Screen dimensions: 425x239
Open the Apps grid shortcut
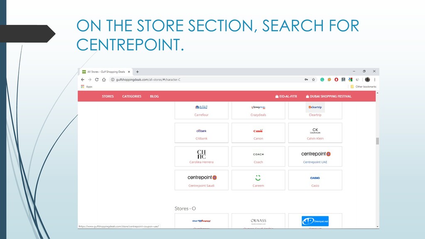pyautogui.click(x=86, y=87)
